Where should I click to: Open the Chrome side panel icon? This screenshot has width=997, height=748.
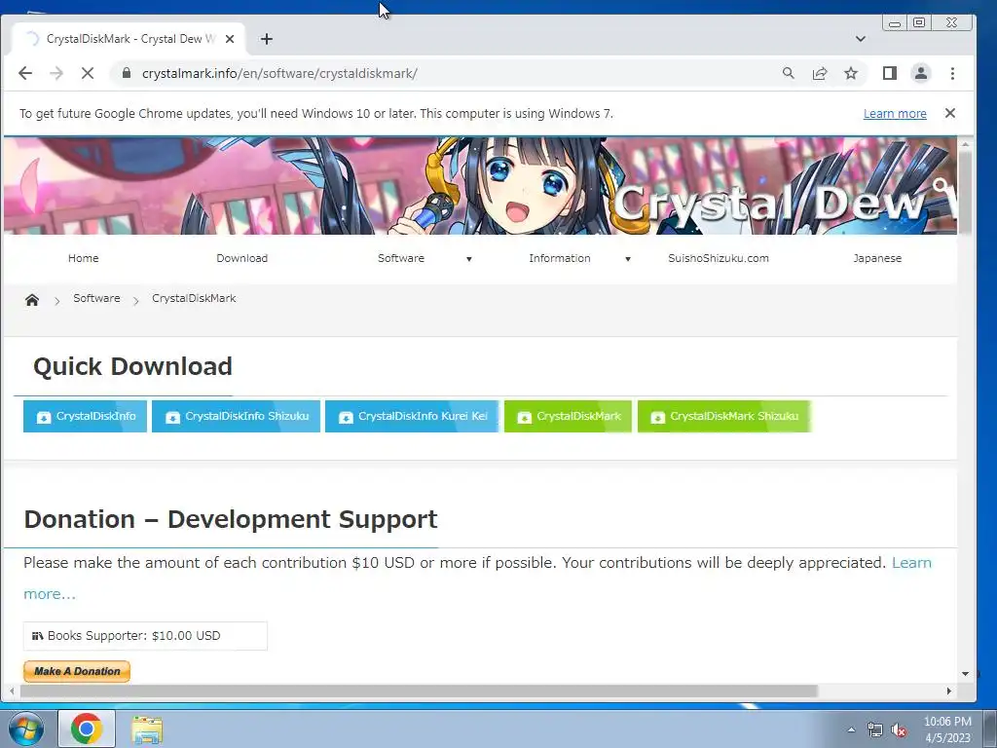coord(890,73)
